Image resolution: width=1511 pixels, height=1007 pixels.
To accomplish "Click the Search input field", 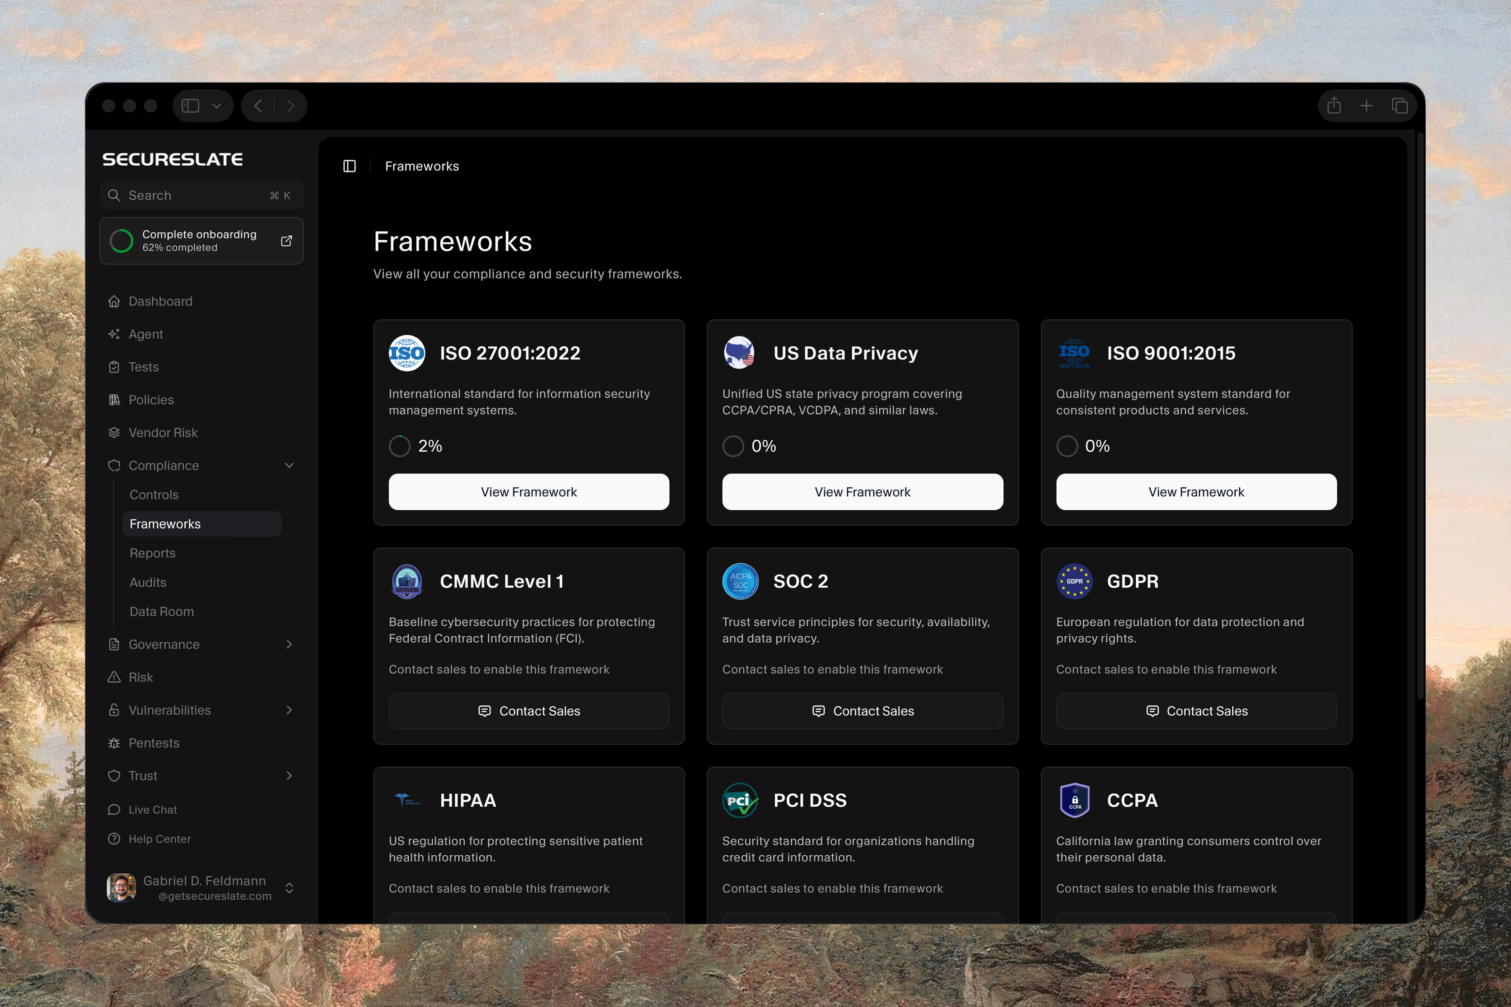I will pos(202,195).
